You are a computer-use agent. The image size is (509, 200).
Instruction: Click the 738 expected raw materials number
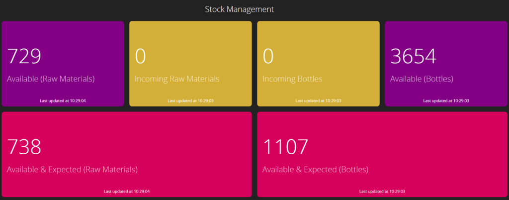point(24,147)
